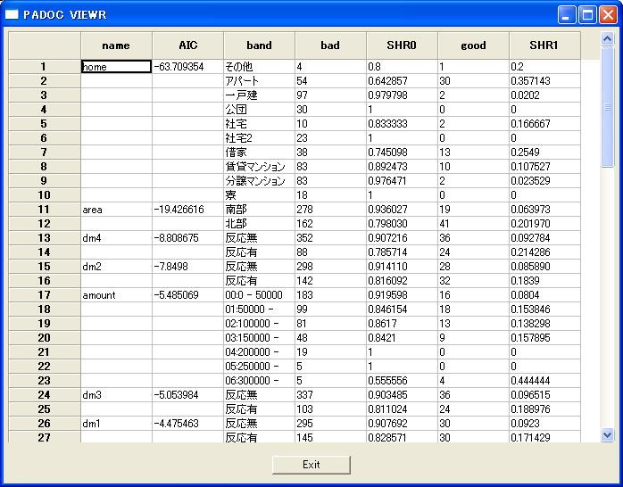Viewport: 623px width, 487px height.
Task: Minimize the PADOC VIEWR window
Action: [567, 14]
